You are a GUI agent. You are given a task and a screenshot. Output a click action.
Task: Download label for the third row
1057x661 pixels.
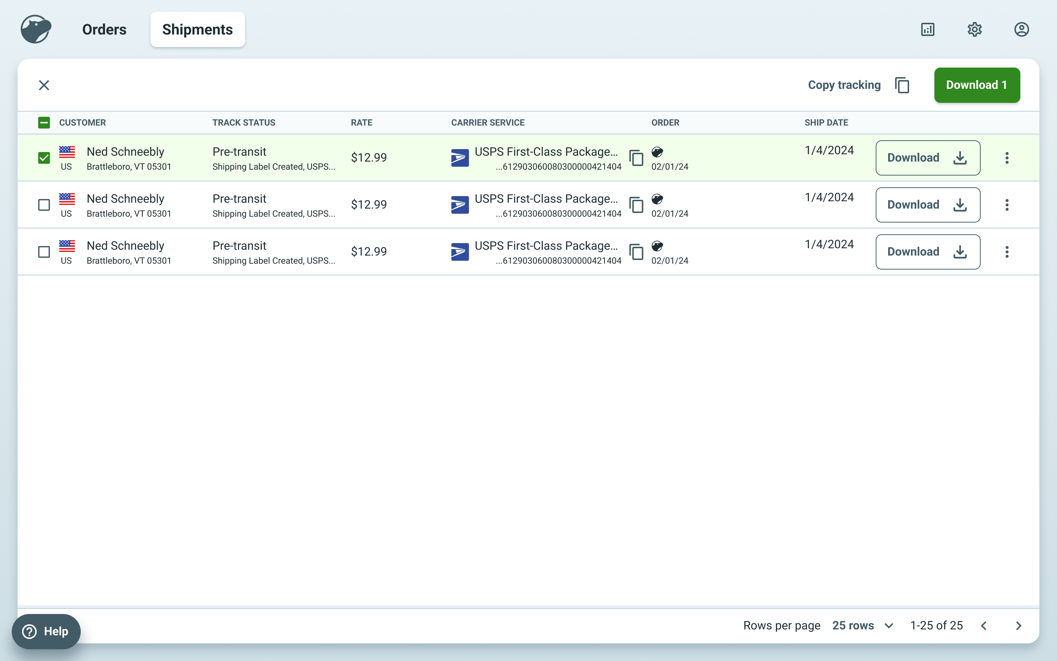[x=928, y=252]
